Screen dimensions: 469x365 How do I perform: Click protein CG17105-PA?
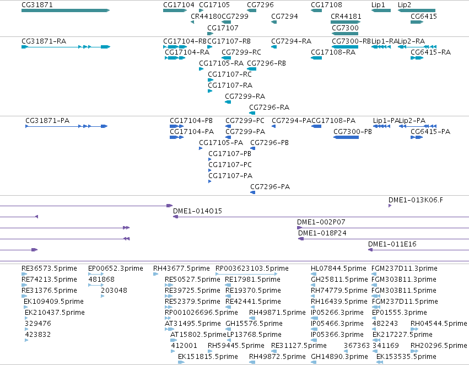tap(201, 148)
